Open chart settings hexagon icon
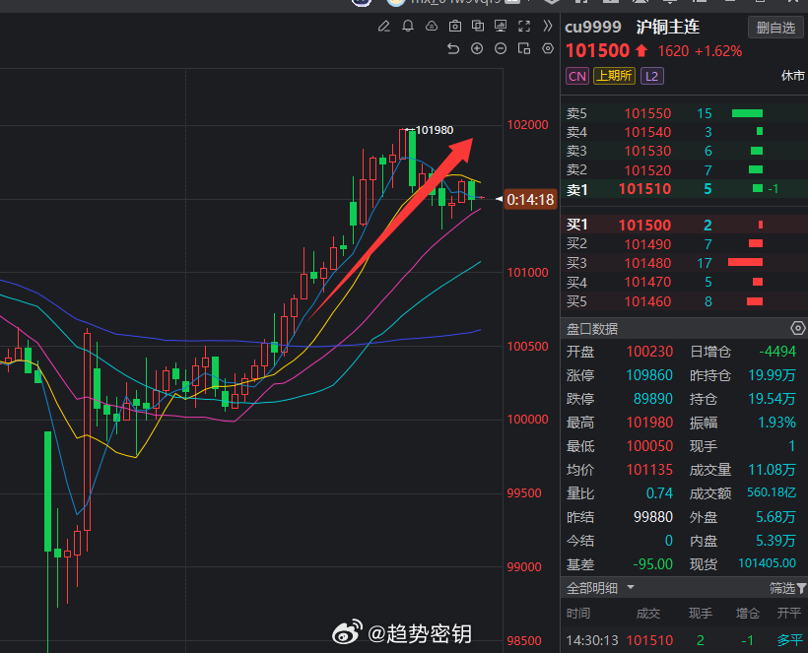 click(x=548, y=48)
